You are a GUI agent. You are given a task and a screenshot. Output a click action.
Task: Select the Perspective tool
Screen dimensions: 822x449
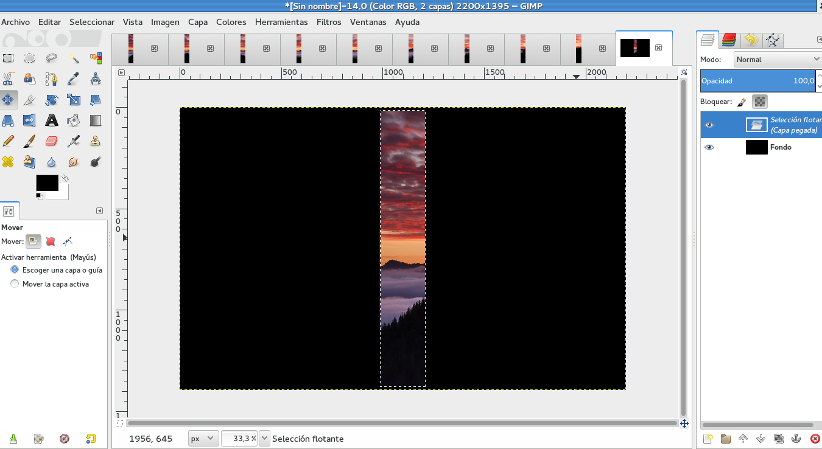click(x=9, y=120)
